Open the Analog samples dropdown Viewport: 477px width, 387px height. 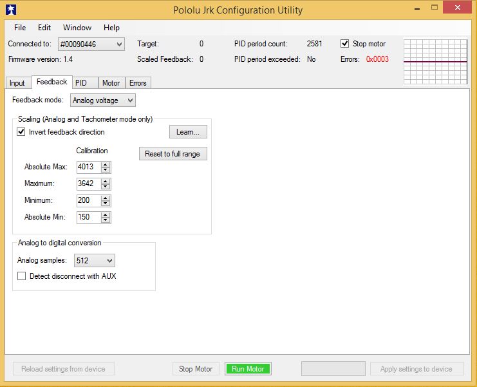(95, 260)
